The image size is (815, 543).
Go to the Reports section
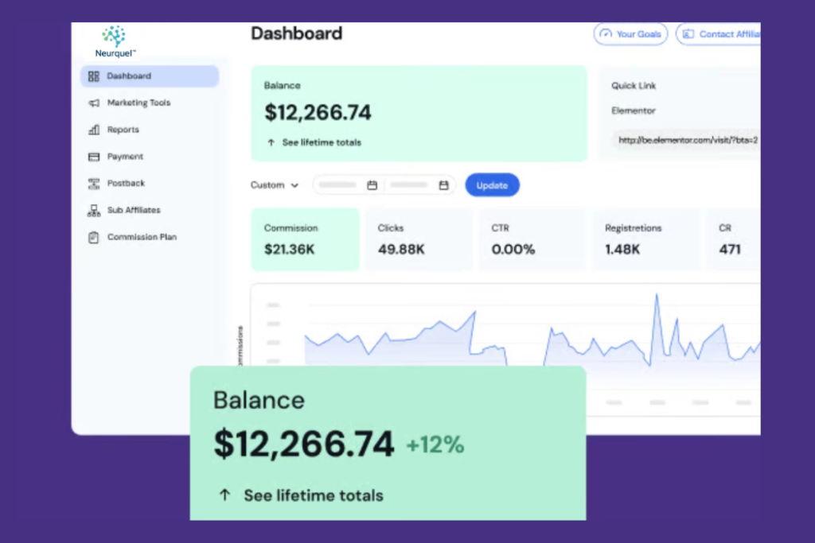tap(123, 130)
